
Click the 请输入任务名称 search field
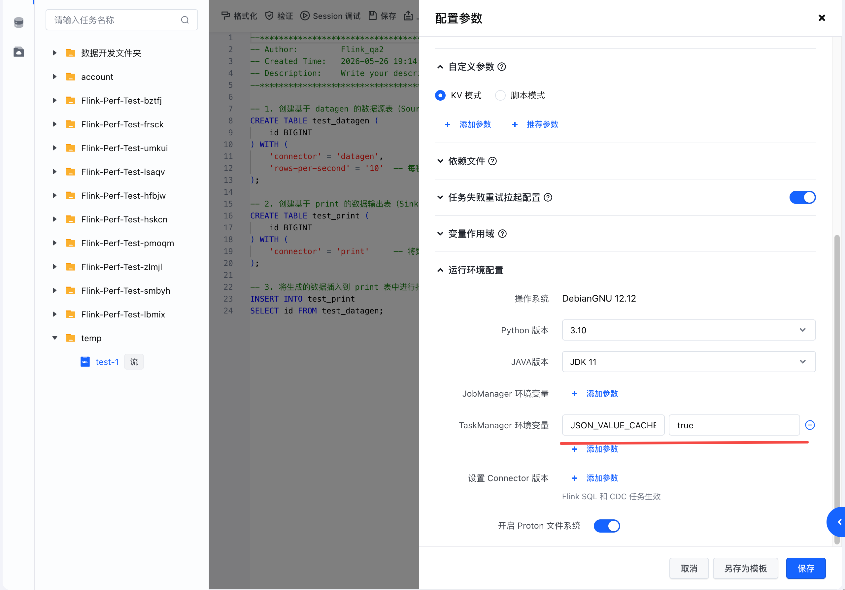(121, 20)
